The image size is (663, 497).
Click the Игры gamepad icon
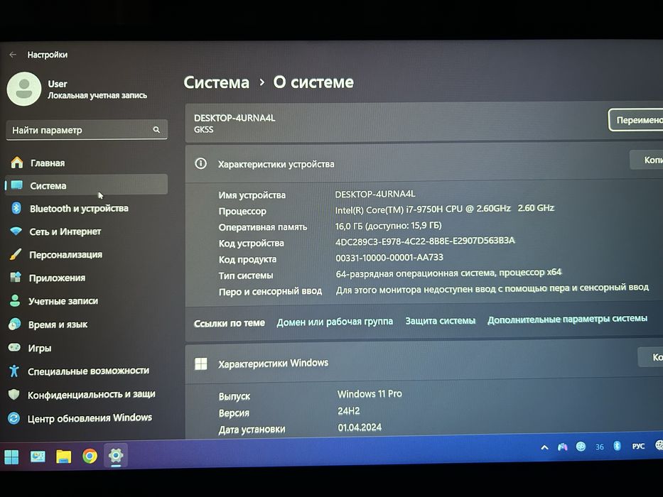pyautogui.click(x=14, y=347)
